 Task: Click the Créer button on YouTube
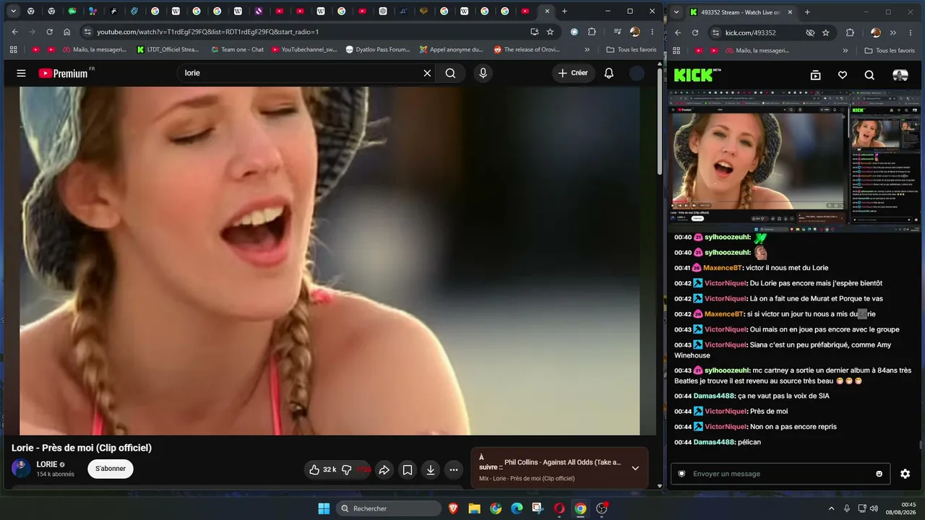pyautogui.click(x=574, y=73)
